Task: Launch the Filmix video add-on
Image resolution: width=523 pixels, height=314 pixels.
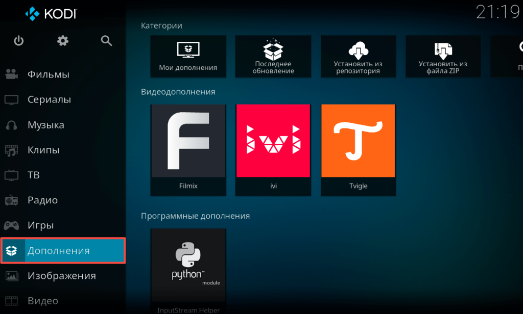Action: tap(188, 149)
